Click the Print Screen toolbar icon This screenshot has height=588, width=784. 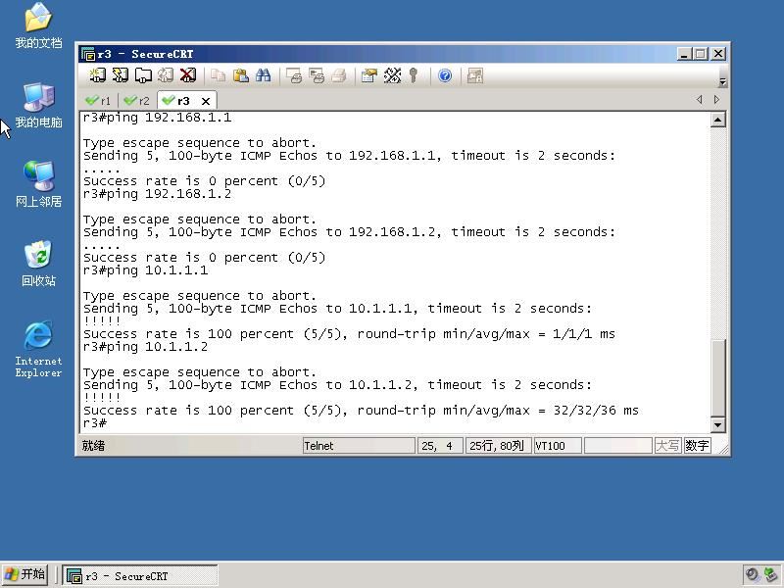pos(294,75)
